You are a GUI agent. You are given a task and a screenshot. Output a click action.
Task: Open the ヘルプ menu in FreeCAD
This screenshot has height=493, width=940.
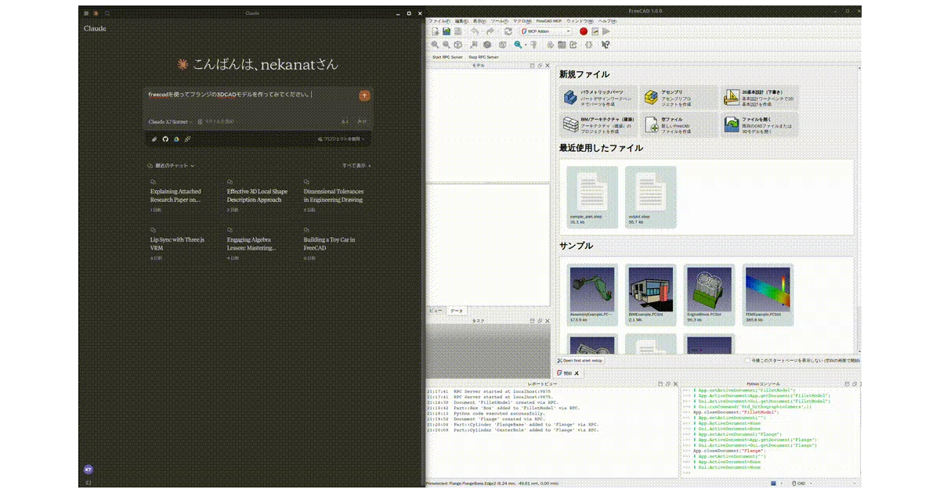pyautogui.click(x=608, y=20)
